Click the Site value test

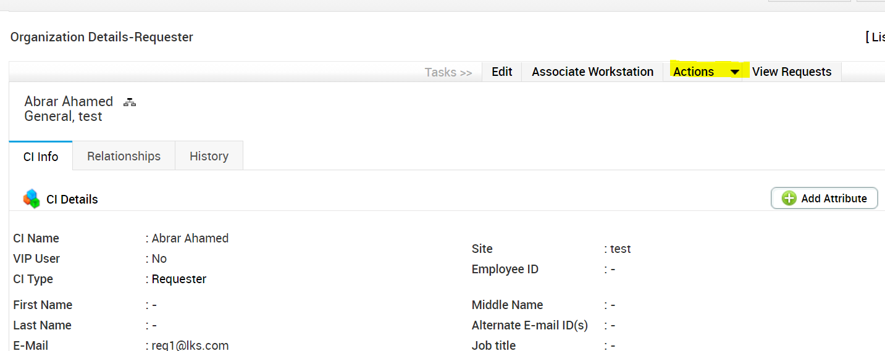621,249
